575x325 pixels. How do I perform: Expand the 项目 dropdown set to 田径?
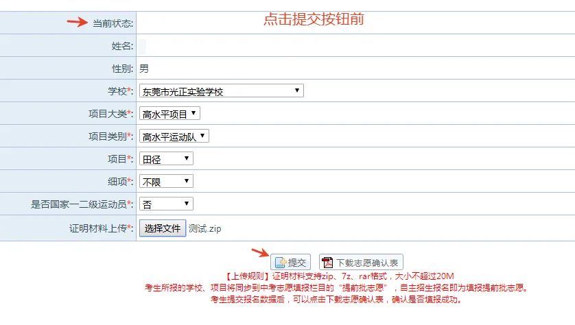pos(166,159)
